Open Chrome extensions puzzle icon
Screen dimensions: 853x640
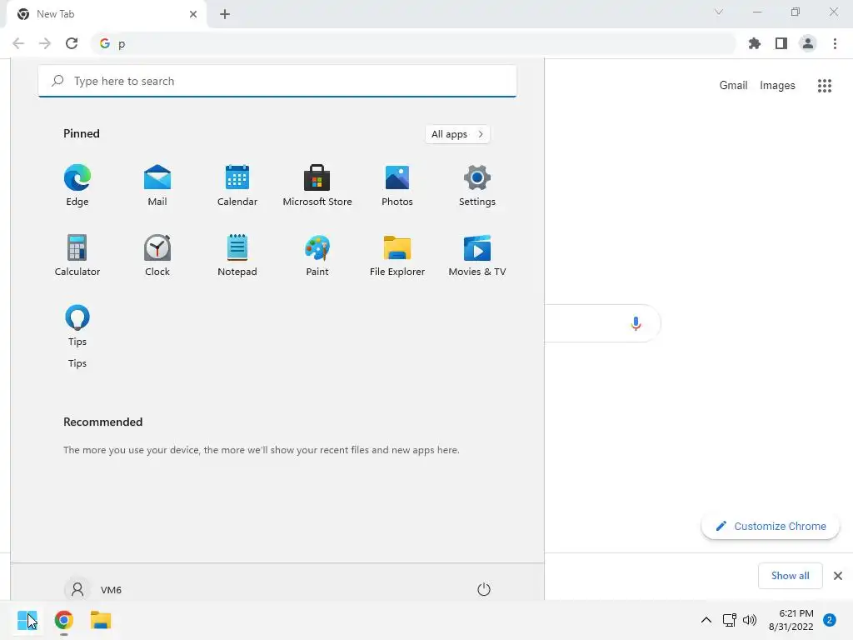coord(755,43)
